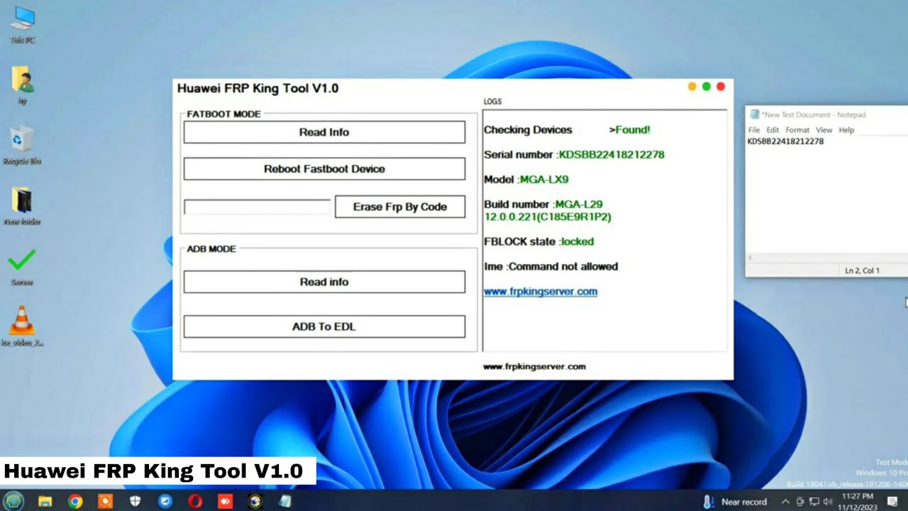Image resolution: width=908 pixels, height=511 pixels.
Task: Open the volume speaker tray icon
Action: click(827, 502)
